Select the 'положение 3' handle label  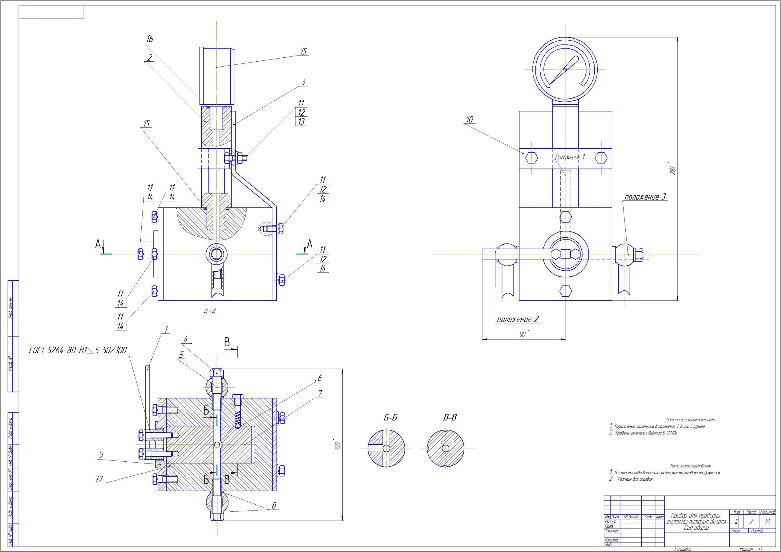(x=645, y=197)
